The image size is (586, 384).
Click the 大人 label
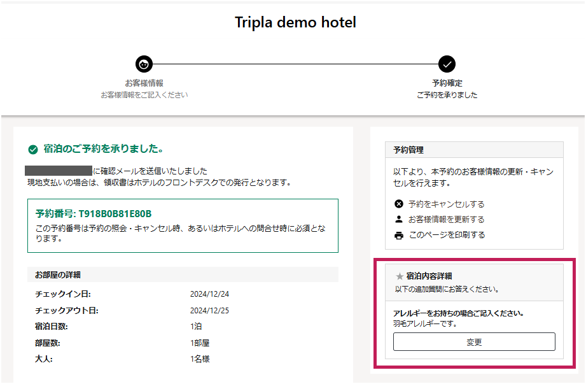tap(44, 359)
